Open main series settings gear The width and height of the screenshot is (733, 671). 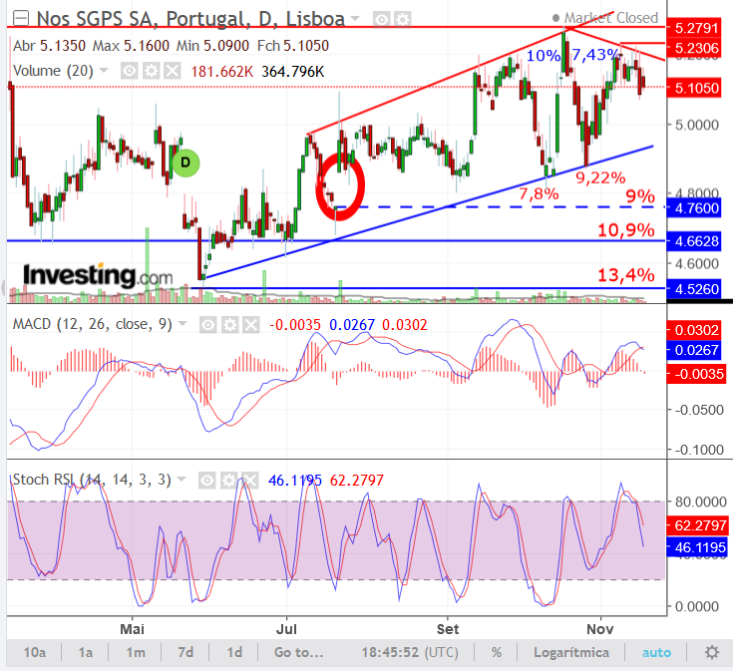(x=403, y=20)
